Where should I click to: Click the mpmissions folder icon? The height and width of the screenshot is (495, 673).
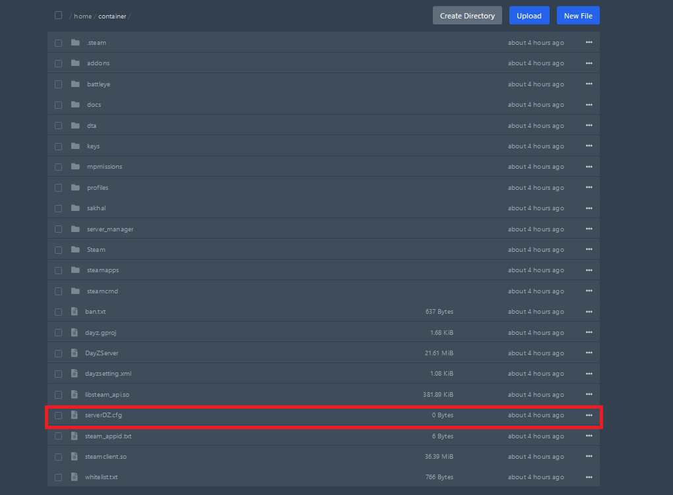pyautogui.click(x=75, y=167)
